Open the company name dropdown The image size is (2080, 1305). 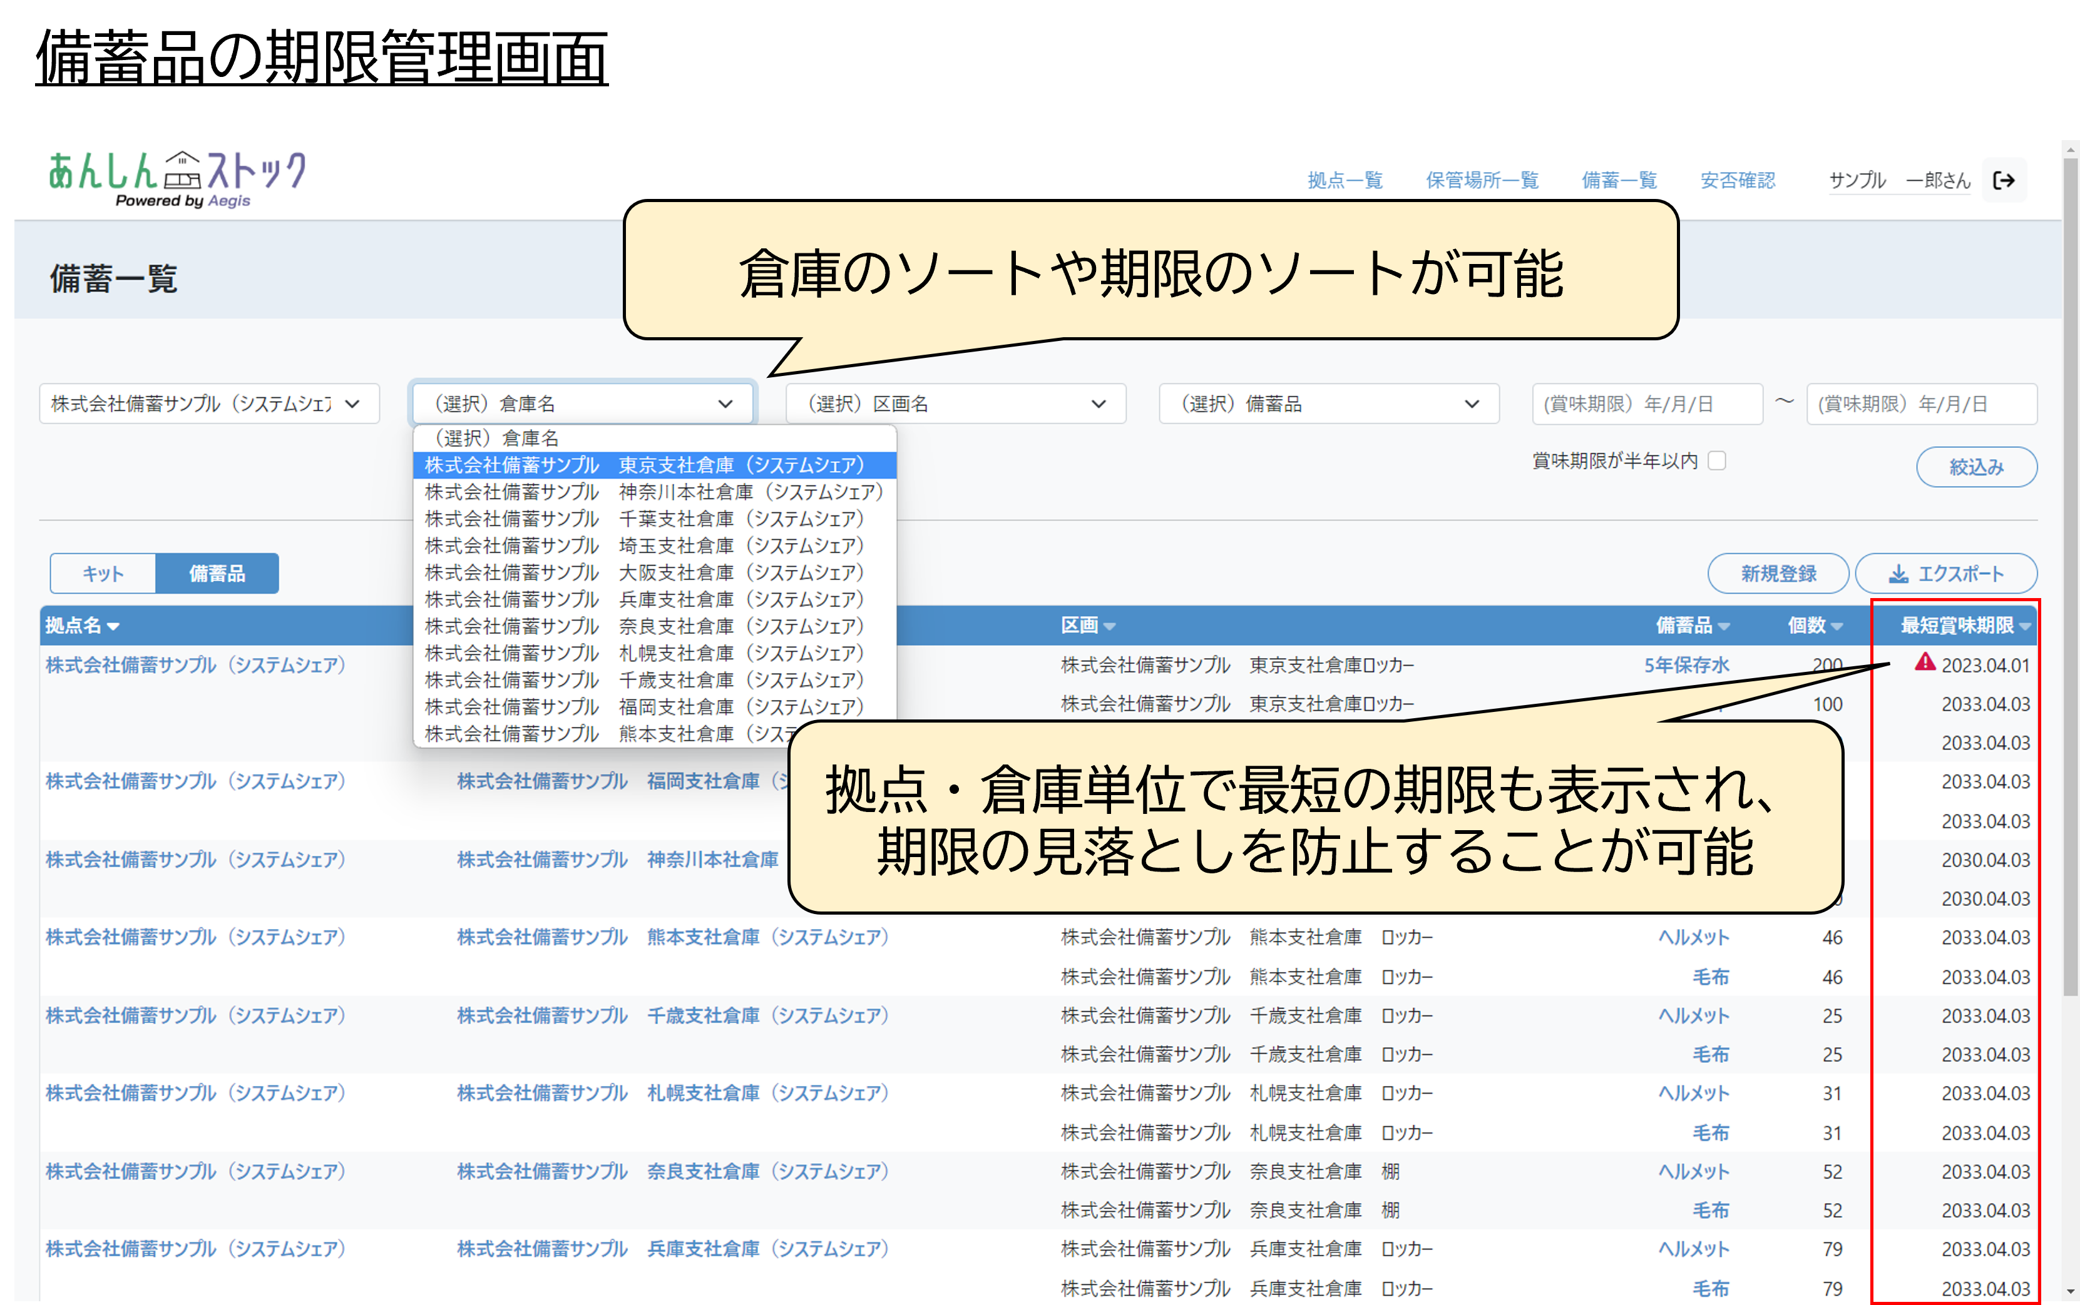(x=209, y=404)
